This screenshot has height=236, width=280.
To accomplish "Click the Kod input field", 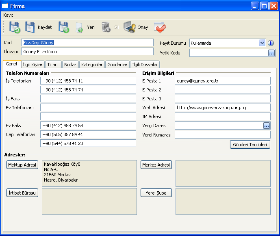I will click(x=87, y=43).
